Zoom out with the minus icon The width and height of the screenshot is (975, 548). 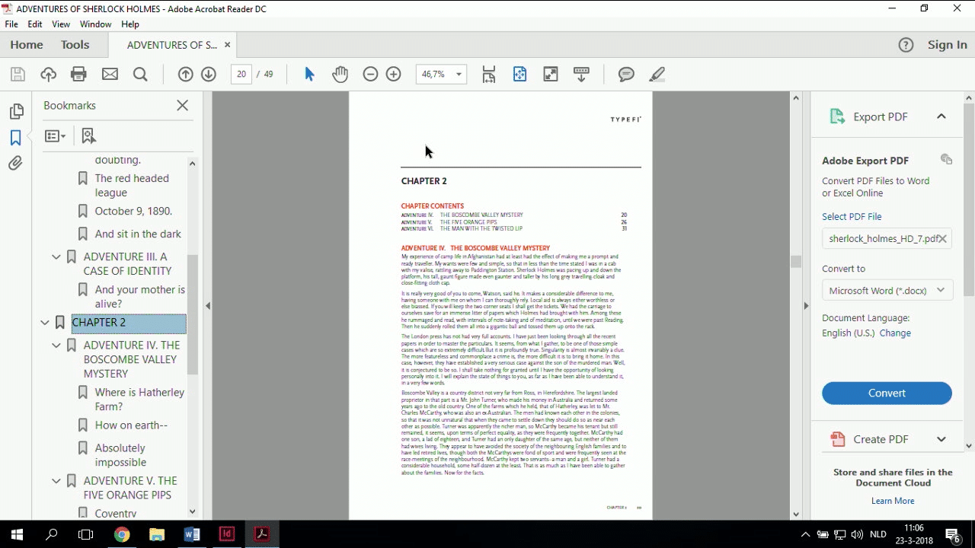coord(370,74)
